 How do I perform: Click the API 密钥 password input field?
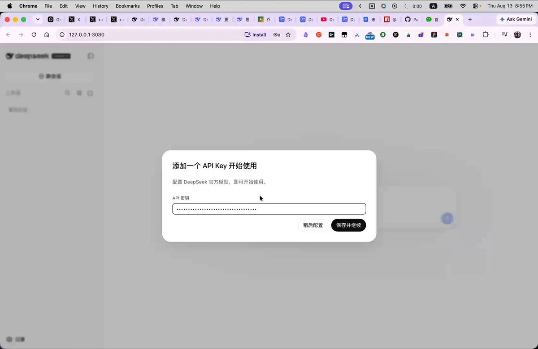[269, 209]
